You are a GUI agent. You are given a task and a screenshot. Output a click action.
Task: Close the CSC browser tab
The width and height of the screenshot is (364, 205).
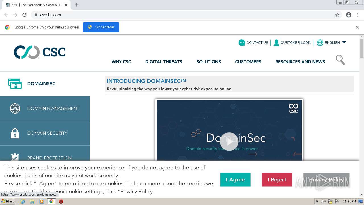pyautogui.click(x=66, y=5)
